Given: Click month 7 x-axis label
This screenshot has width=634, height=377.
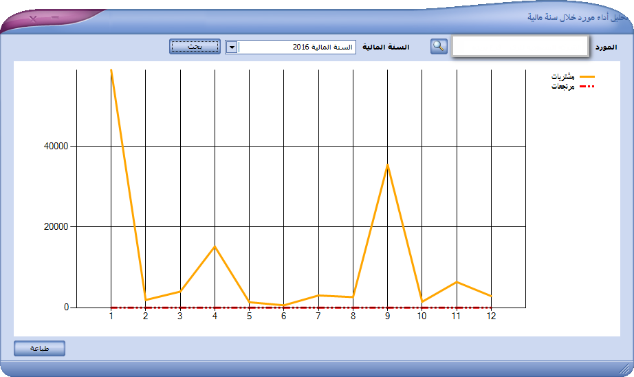Looking at the screenshot, I should (x=318, y=316).
